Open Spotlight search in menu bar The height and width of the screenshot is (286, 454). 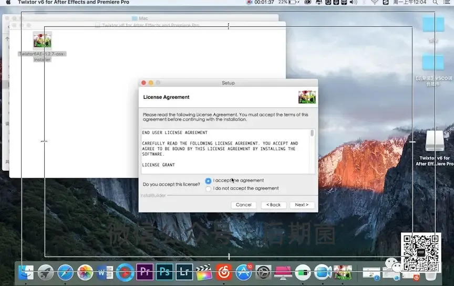coord(435,2)
